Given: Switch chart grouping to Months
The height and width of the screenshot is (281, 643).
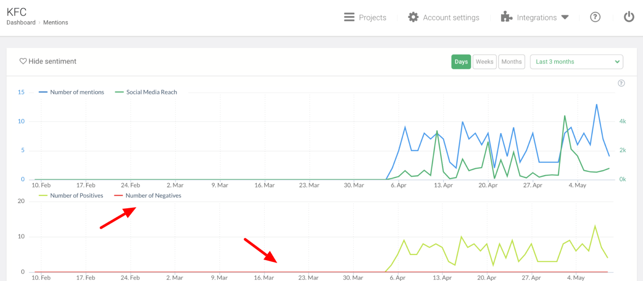Looking at the screenshot, I should coord(511,62).
